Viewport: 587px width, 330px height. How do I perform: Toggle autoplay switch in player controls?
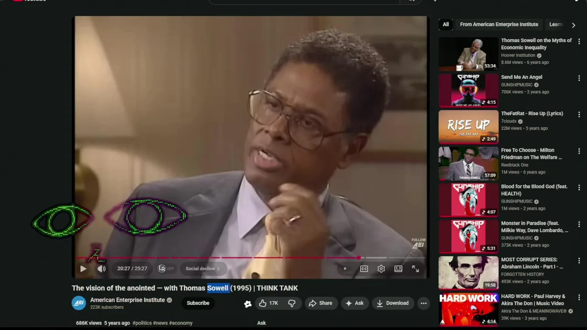[345, 269]
